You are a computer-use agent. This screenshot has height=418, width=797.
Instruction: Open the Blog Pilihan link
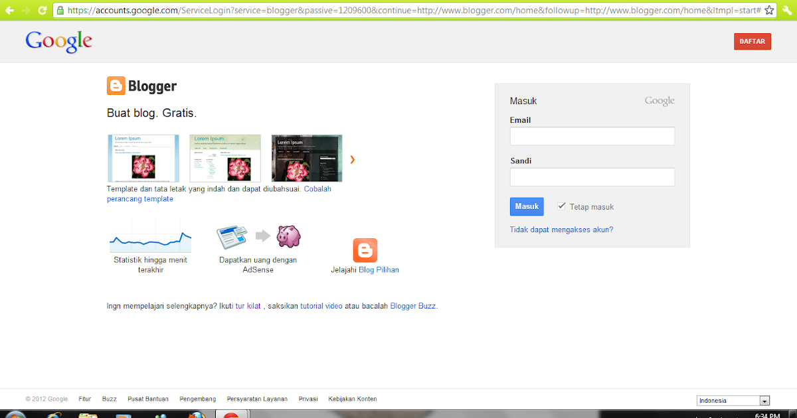coord(379,270)
